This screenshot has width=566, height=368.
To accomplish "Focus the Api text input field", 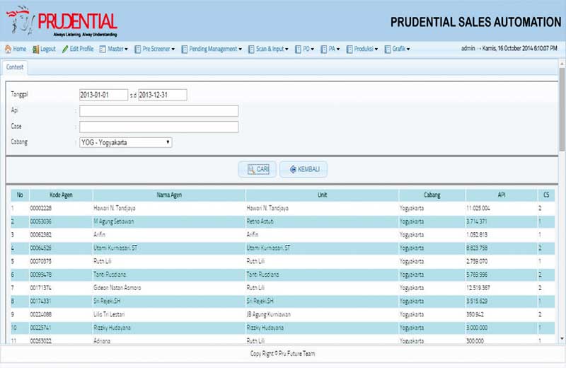I will 158,111.
